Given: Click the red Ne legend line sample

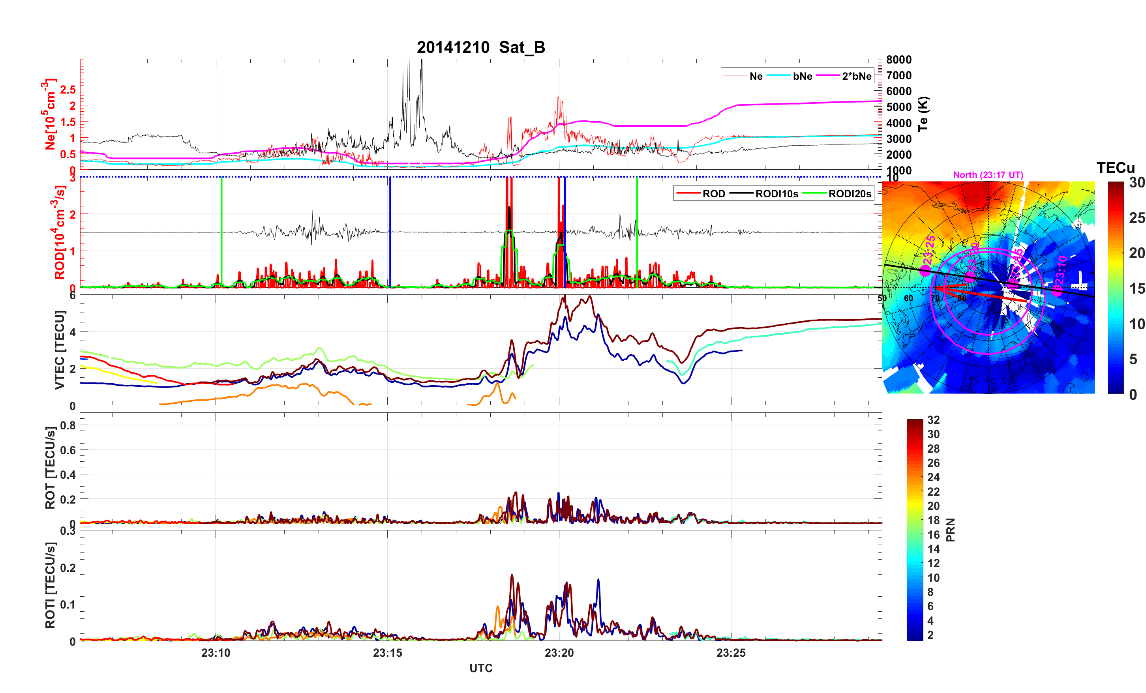Looking at the screenshot, I should click(735, 76).
